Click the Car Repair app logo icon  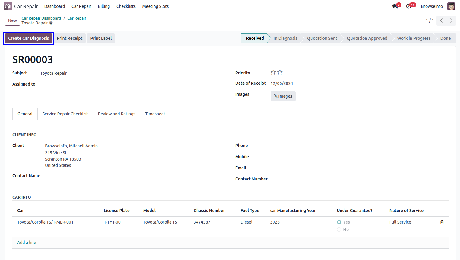click(8, 6)
